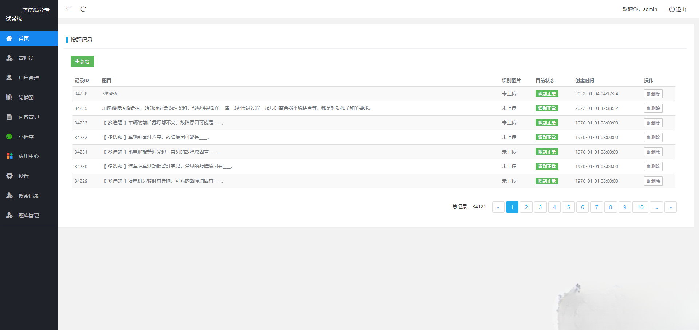Click record ID 34232 cell

coord(81,137)
